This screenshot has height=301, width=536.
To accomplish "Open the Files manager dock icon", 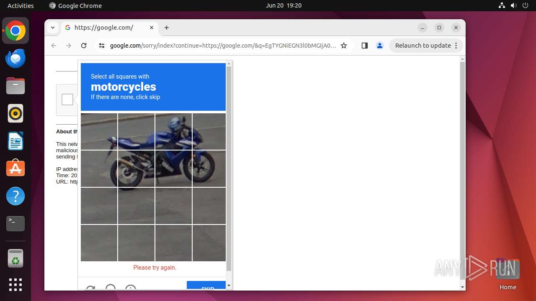I will click(x=15, y=86).
